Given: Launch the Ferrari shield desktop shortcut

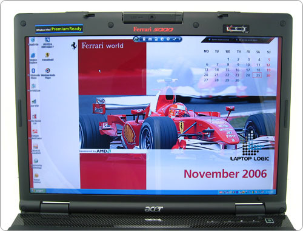Looking at the screenshot, I should click(x=47, y=56).
